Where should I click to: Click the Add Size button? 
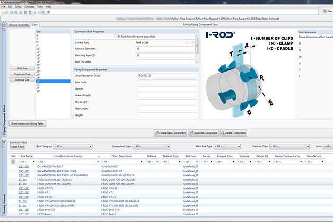tap(21, 69)
